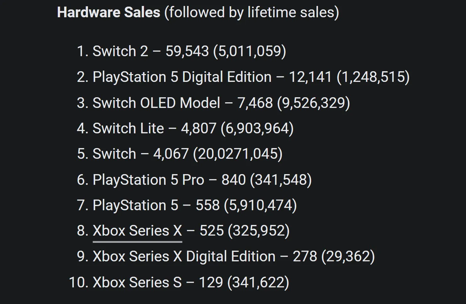Select the Xbox Series X Digital Edition entry

point(184,257)
